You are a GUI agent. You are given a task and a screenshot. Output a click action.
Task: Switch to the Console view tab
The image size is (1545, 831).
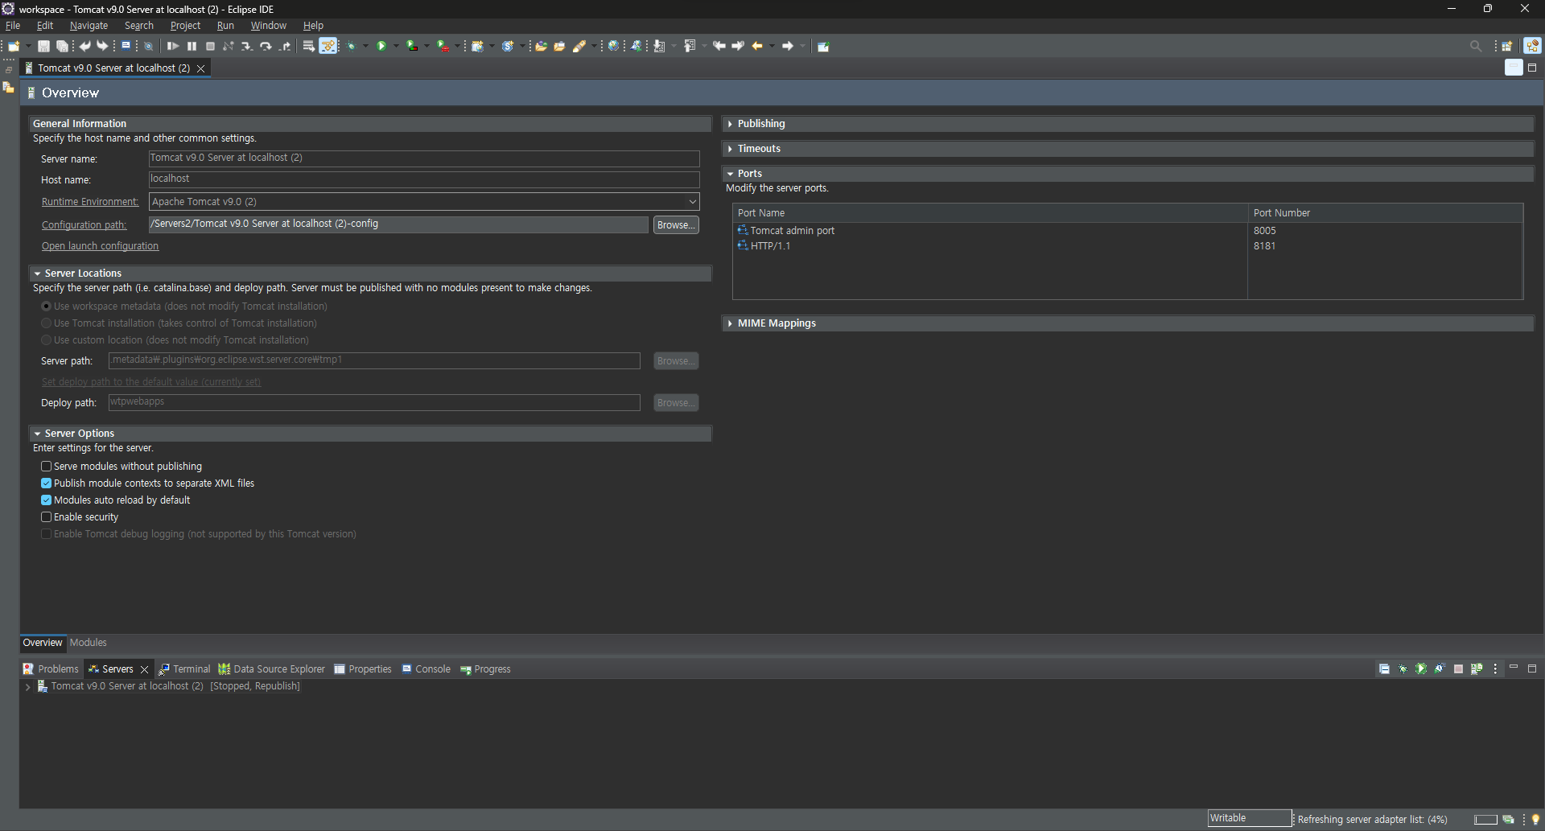click(426, 669)
